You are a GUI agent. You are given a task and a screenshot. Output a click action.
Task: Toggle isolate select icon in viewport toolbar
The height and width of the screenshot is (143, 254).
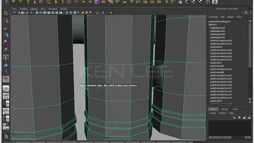point(97,13)
